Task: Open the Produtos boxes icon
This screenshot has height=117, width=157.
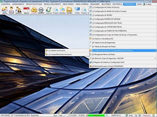Action: (34, 10)
